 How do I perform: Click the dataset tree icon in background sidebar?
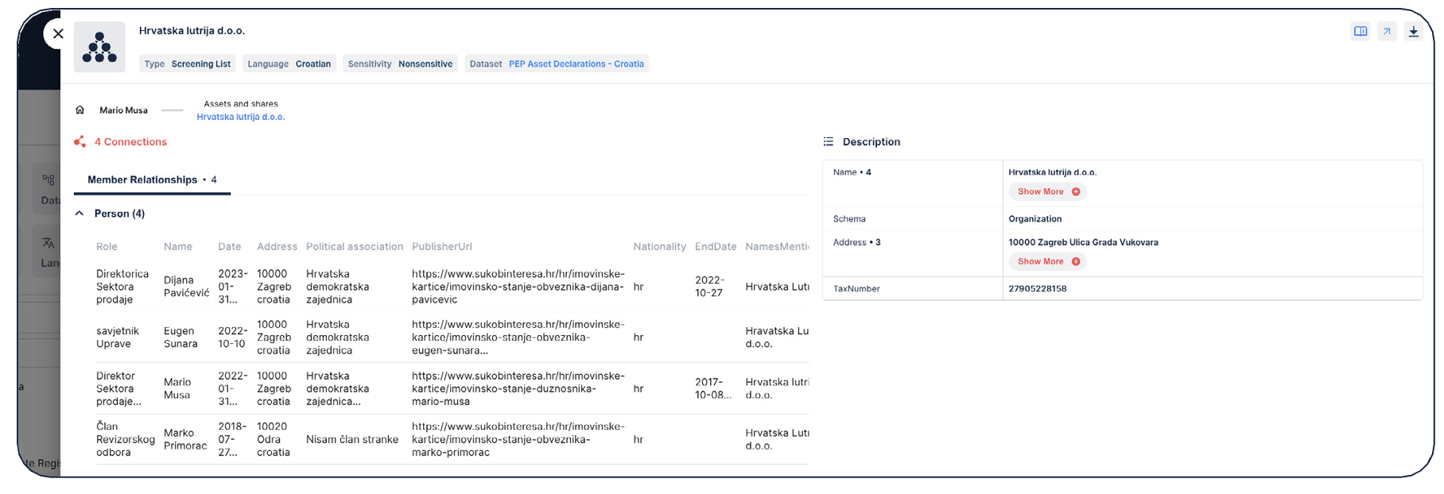49,180
